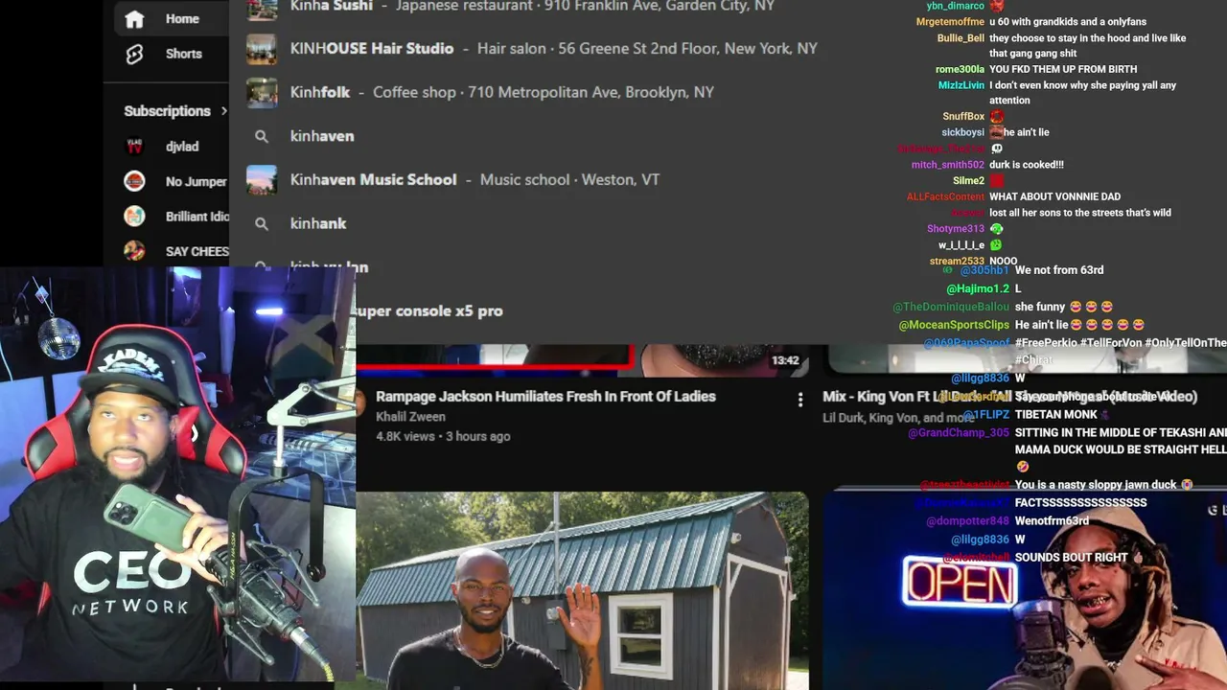Click chat username @Hajimo1.2
The width and height of the screenshot is (1227, 690).
click(978, 288)
